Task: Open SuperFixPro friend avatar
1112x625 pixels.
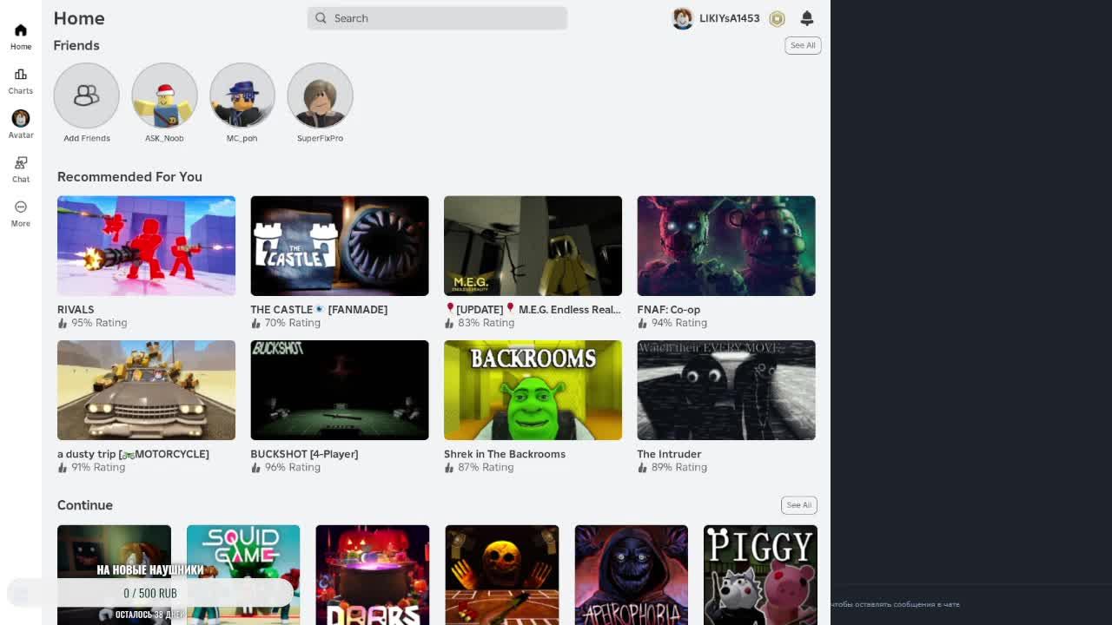Action: tap(320, 95)
